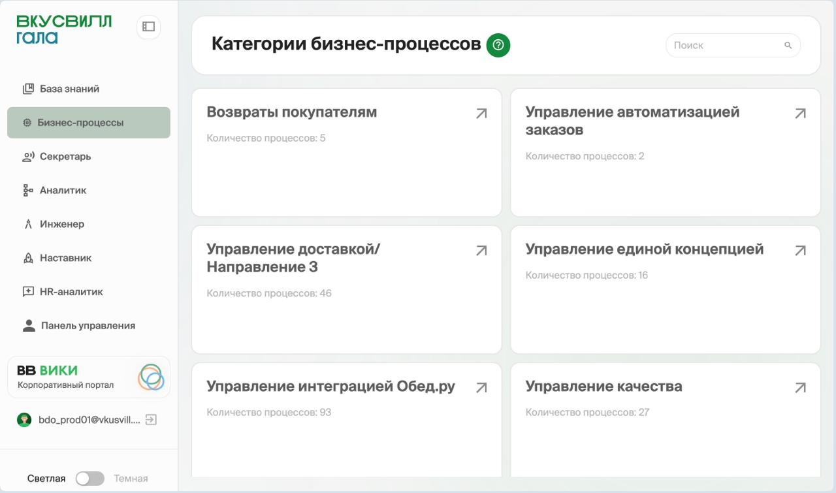Expand Управление доставкой/Направление 3 via arrow

(x=481, y=251)
